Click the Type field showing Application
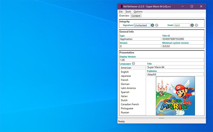Image resolution: width=213 pixels, height=132 pixels. [140, 39]
